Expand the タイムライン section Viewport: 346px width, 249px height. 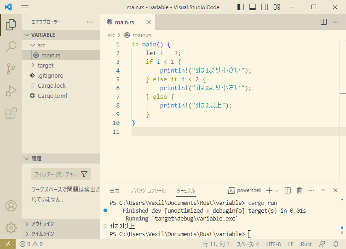[61, 234]
